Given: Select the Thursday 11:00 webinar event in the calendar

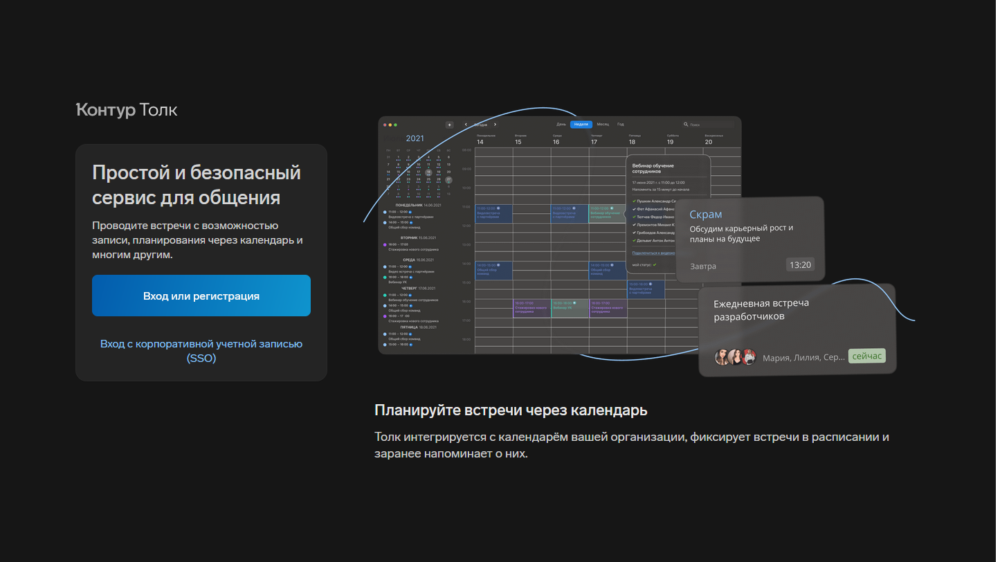Looking at the screenshot, I should point(607,213).
